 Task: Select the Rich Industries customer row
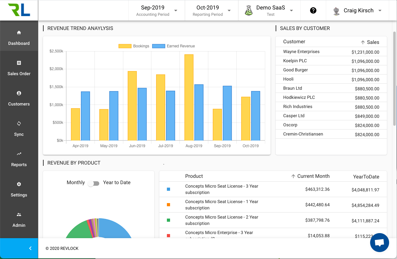click(331, 107)
